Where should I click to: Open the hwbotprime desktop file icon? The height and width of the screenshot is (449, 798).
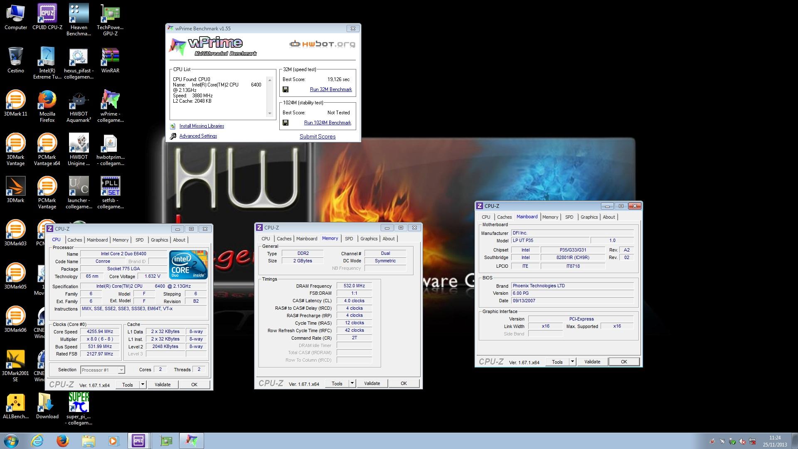tap(110, 150)
